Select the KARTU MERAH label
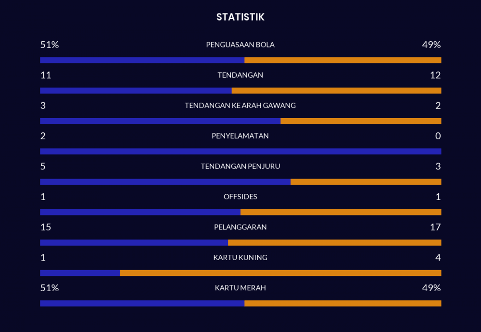This screenshot has height=332, width=481. (240, 288)
